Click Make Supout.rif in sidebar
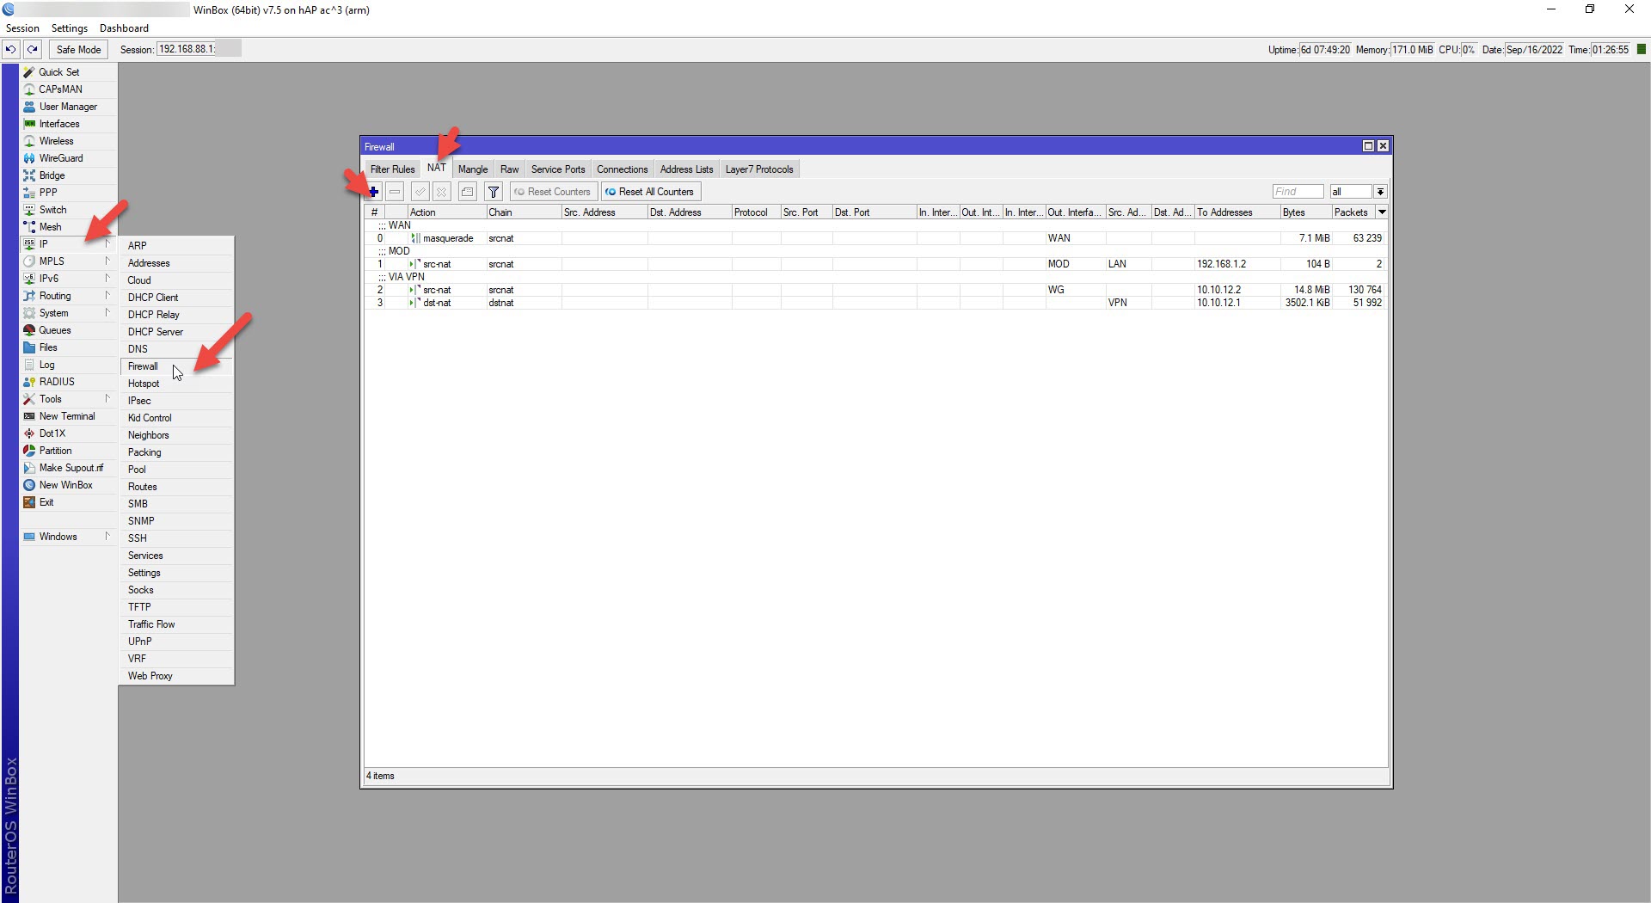 (x=68, y=468)
